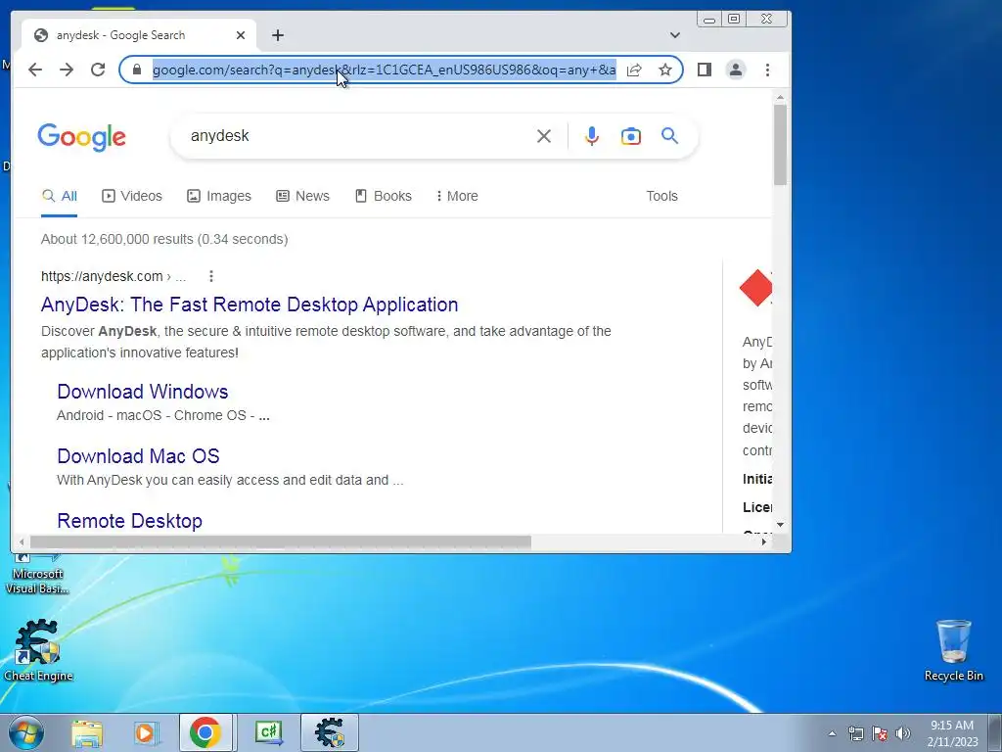Viewport: 1002px width, 752px height.
Task: Click the scroll-down arrow of vertical scrollbar
Action: tap(780, 525)
